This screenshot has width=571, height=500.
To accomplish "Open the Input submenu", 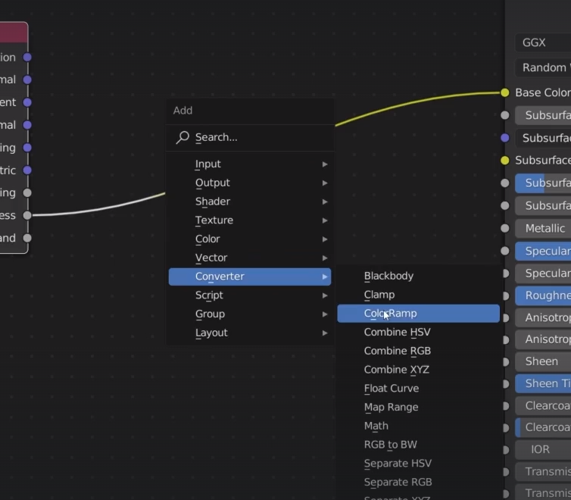I will click(x=250, y=164).
